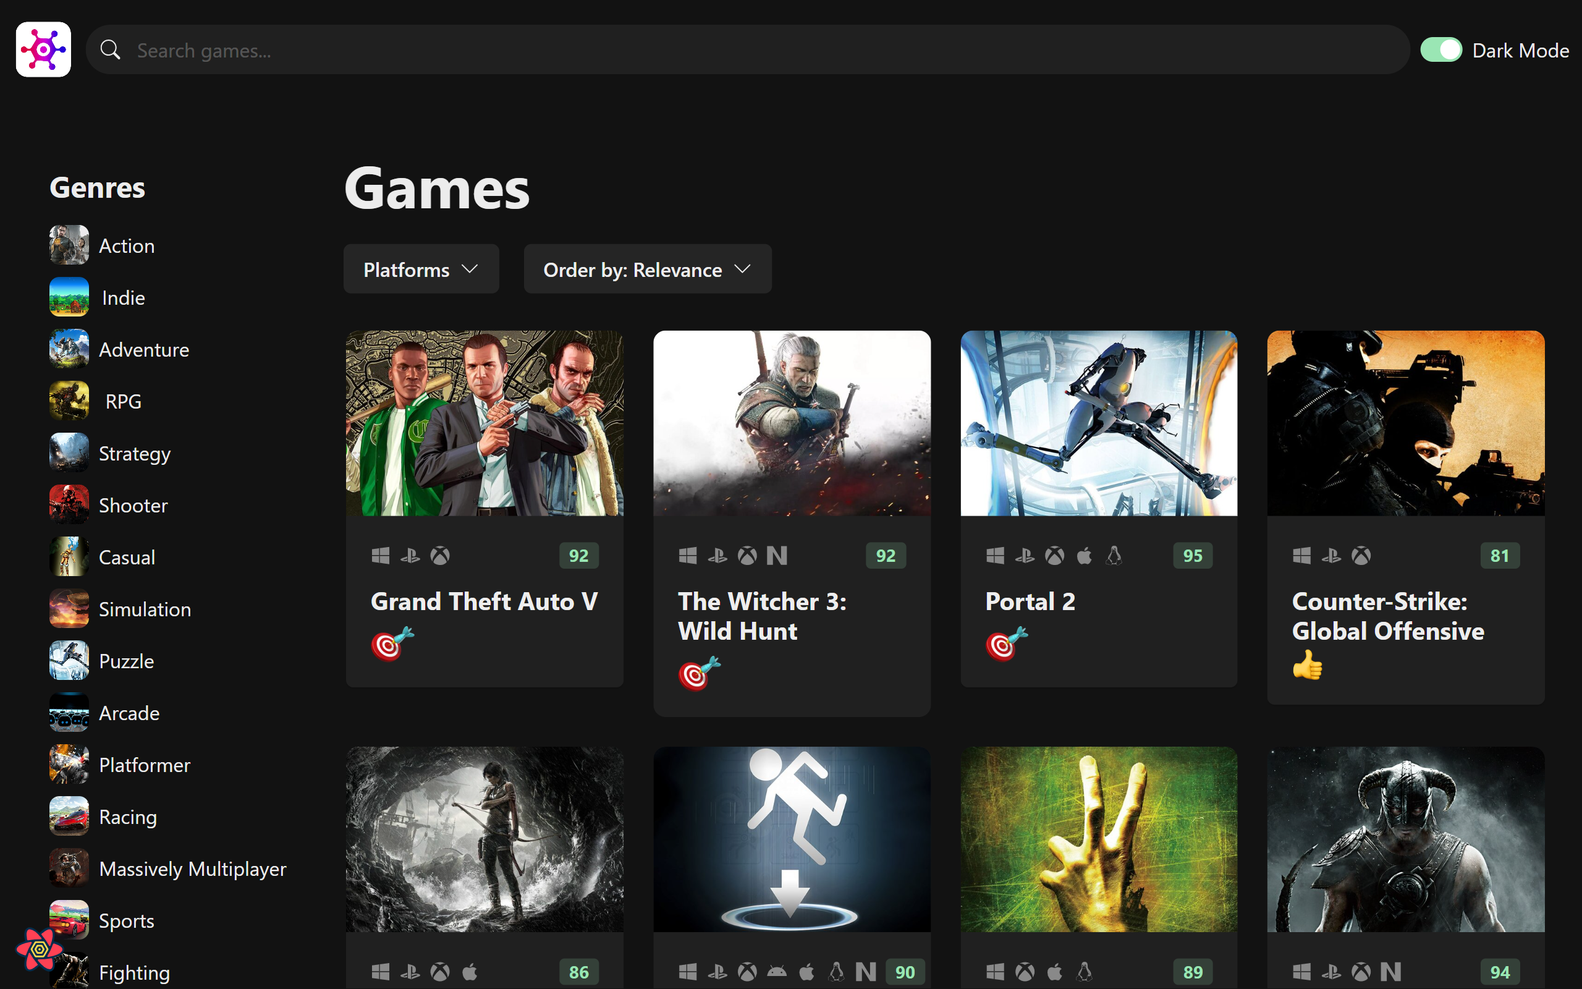The image size is (1582, 989).
Task: Click the Shooter genre thumbnail icon
Action: [x=69, y=505]
